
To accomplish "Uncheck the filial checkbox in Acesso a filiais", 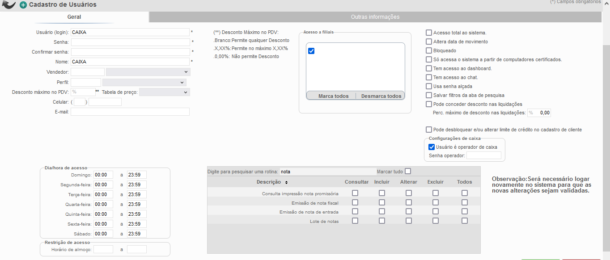I will pos(312,51).
